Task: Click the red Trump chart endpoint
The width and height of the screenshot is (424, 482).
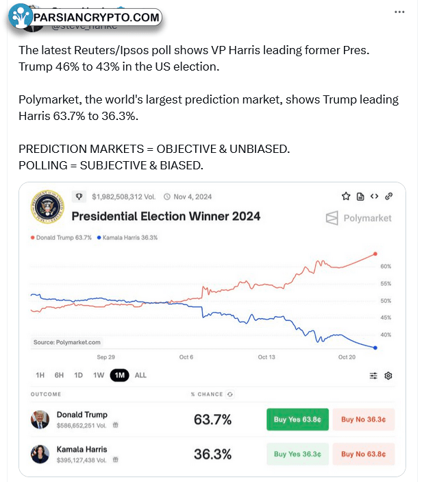Action: point(375,254)
